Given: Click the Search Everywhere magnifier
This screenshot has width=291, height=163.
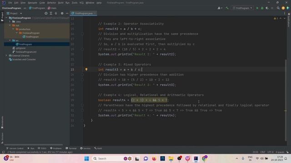Looking at the screenshot, I should click(278, 8).
